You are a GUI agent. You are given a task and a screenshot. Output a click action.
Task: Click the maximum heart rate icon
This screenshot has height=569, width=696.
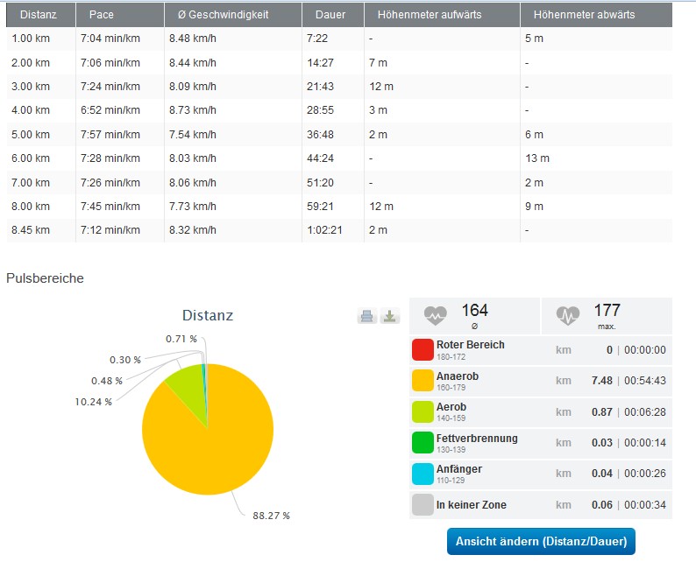(x=568, y=315)
